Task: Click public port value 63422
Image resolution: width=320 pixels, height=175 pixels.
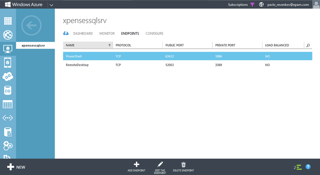Action: [x=170, y=56]
